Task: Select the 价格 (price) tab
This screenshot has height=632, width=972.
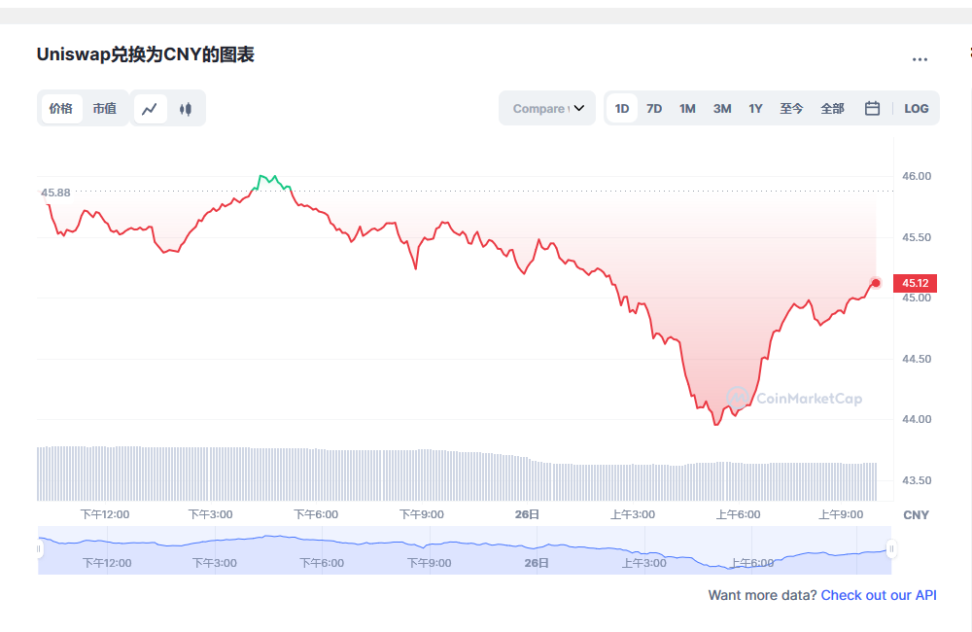Action: [61, 109]
